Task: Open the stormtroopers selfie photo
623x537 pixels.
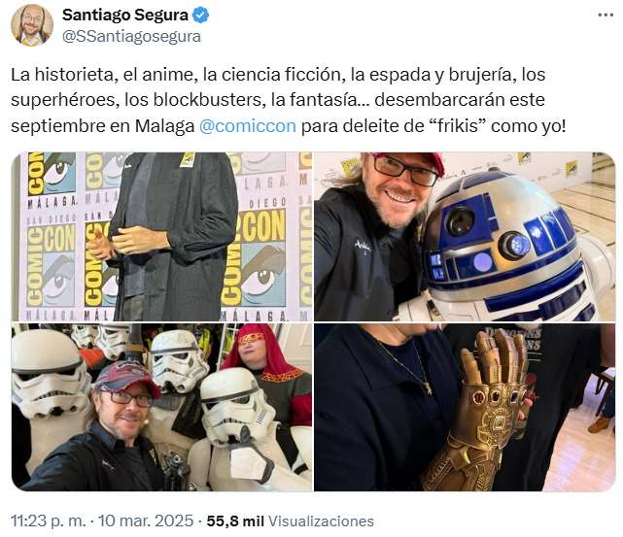Action: (161, 407)
